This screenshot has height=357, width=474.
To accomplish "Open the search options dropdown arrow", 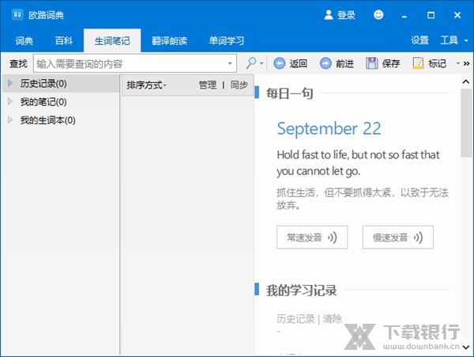I will (x=261, y=63).
